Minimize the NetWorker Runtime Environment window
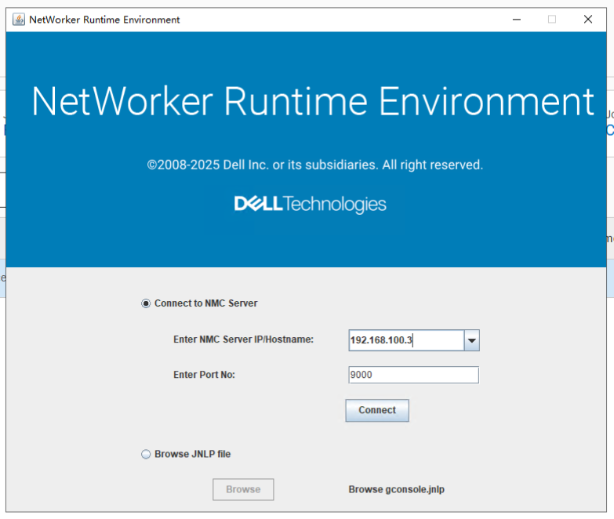 517,19
